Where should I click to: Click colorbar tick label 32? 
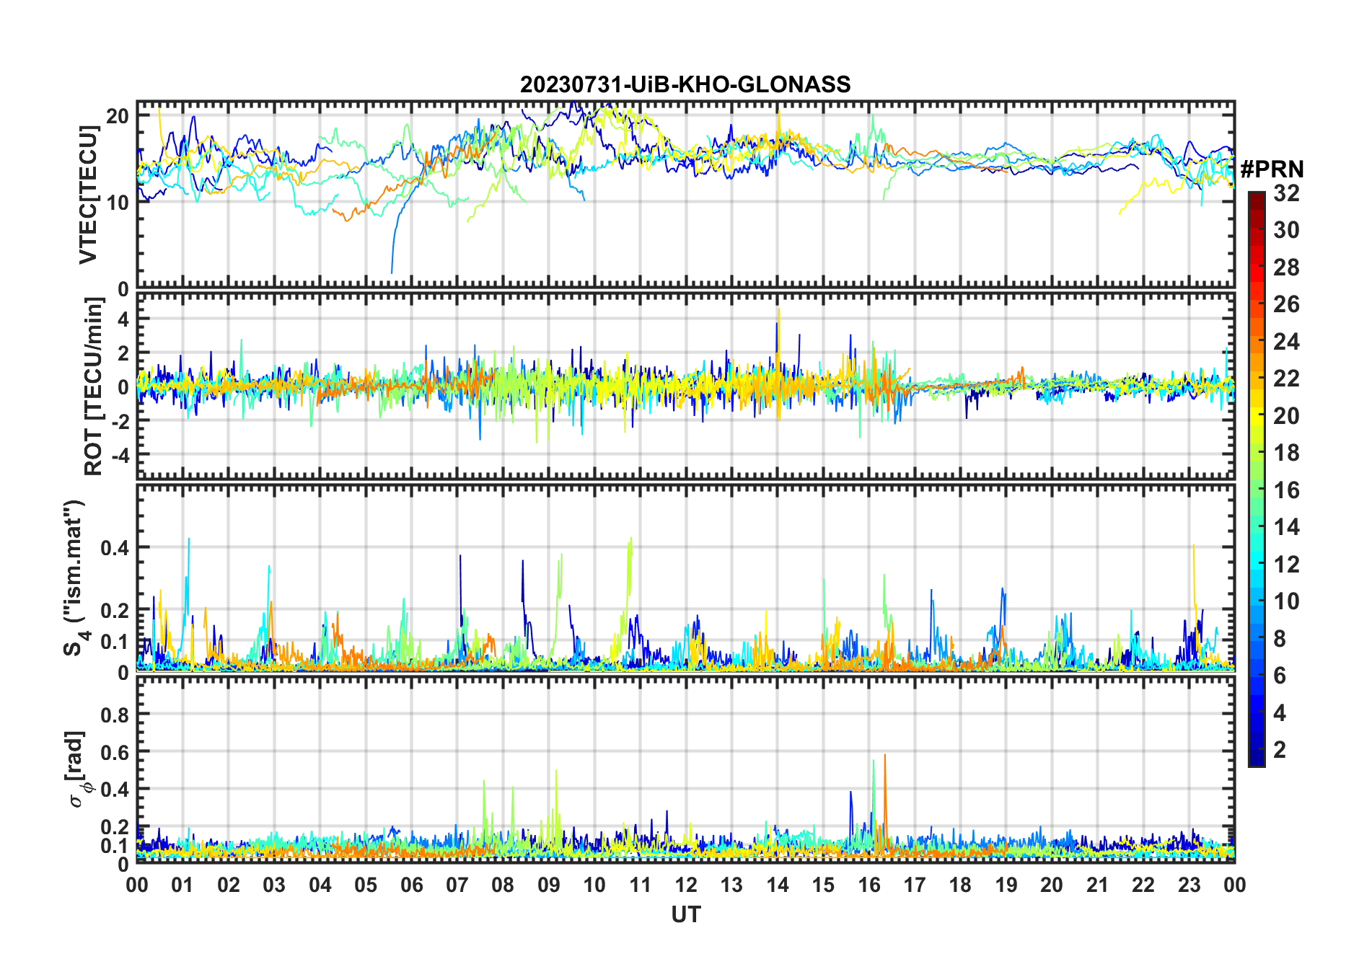[1286, 193]
